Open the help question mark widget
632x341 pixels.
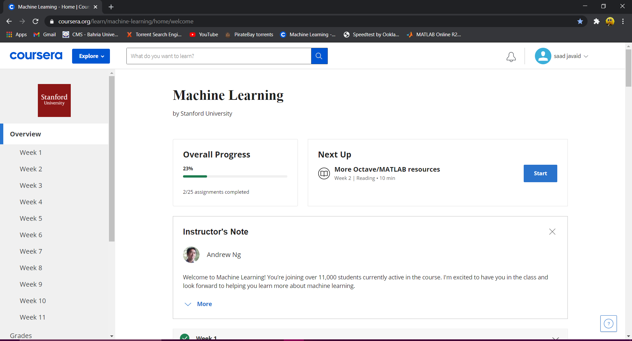coord(608,324)
